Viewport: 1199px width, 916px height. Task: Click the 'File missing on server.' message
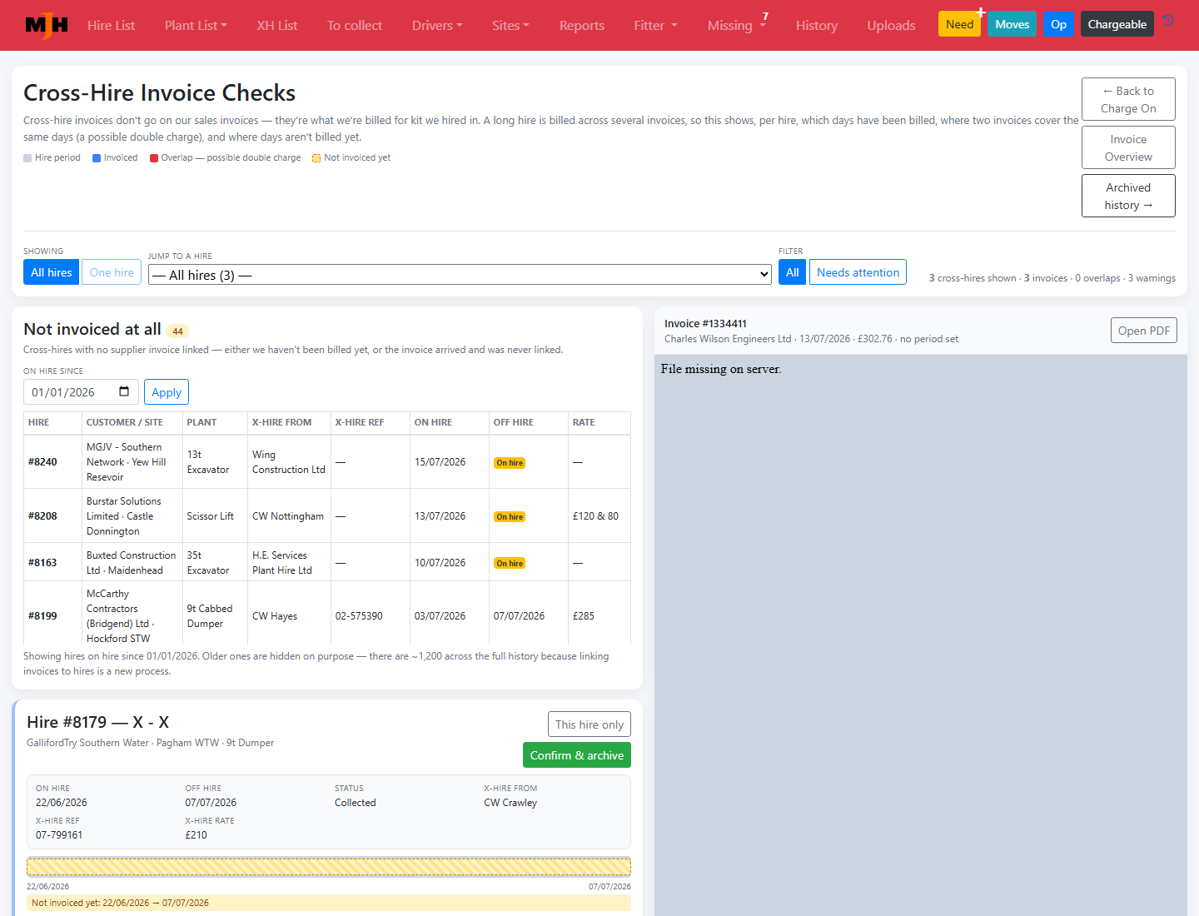coord(721,369)
